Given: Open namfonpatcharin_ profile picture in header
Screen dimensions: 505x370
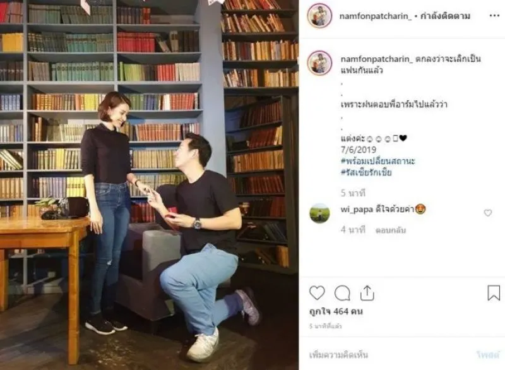Looking at the screenshot, I should pos(319,16).
